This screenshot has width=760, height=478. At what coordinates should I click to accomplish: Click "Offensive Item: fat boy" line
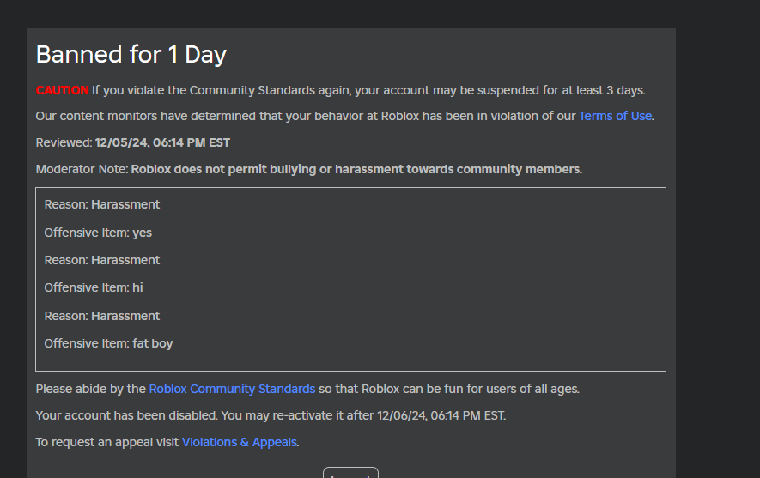(x=108, y=343)
